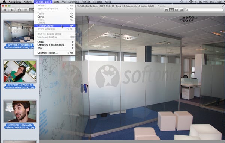225x143 pixels.
Task: Open the volume control in the menu bar
Action: pos(195,2)
